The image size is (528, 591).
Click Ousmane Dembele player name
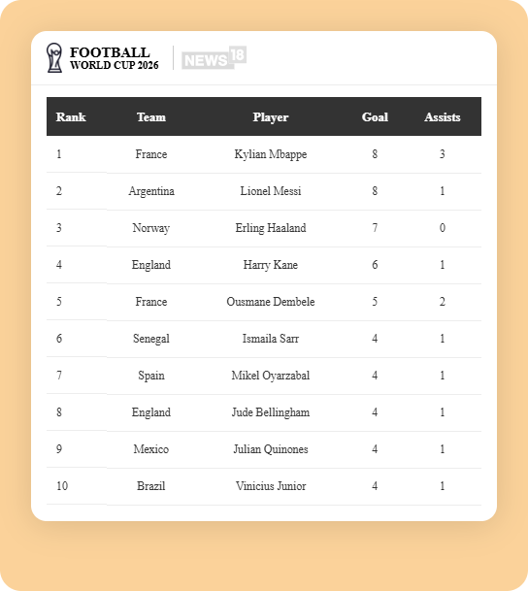pos(271,302)
